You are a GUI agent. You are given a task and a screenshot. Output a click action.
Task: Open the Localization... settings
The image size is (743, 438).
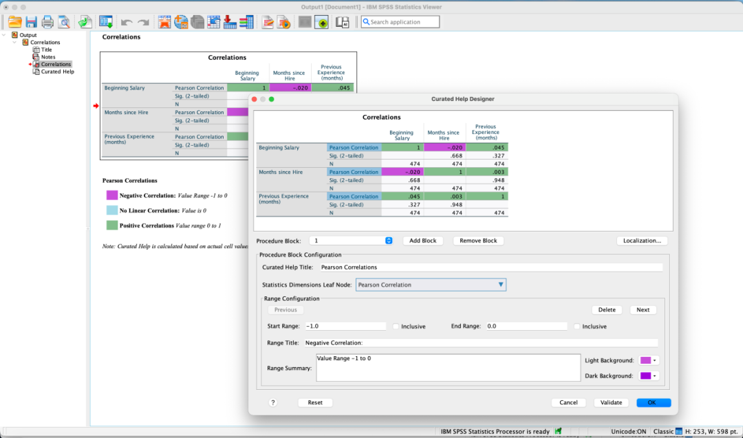642,241
